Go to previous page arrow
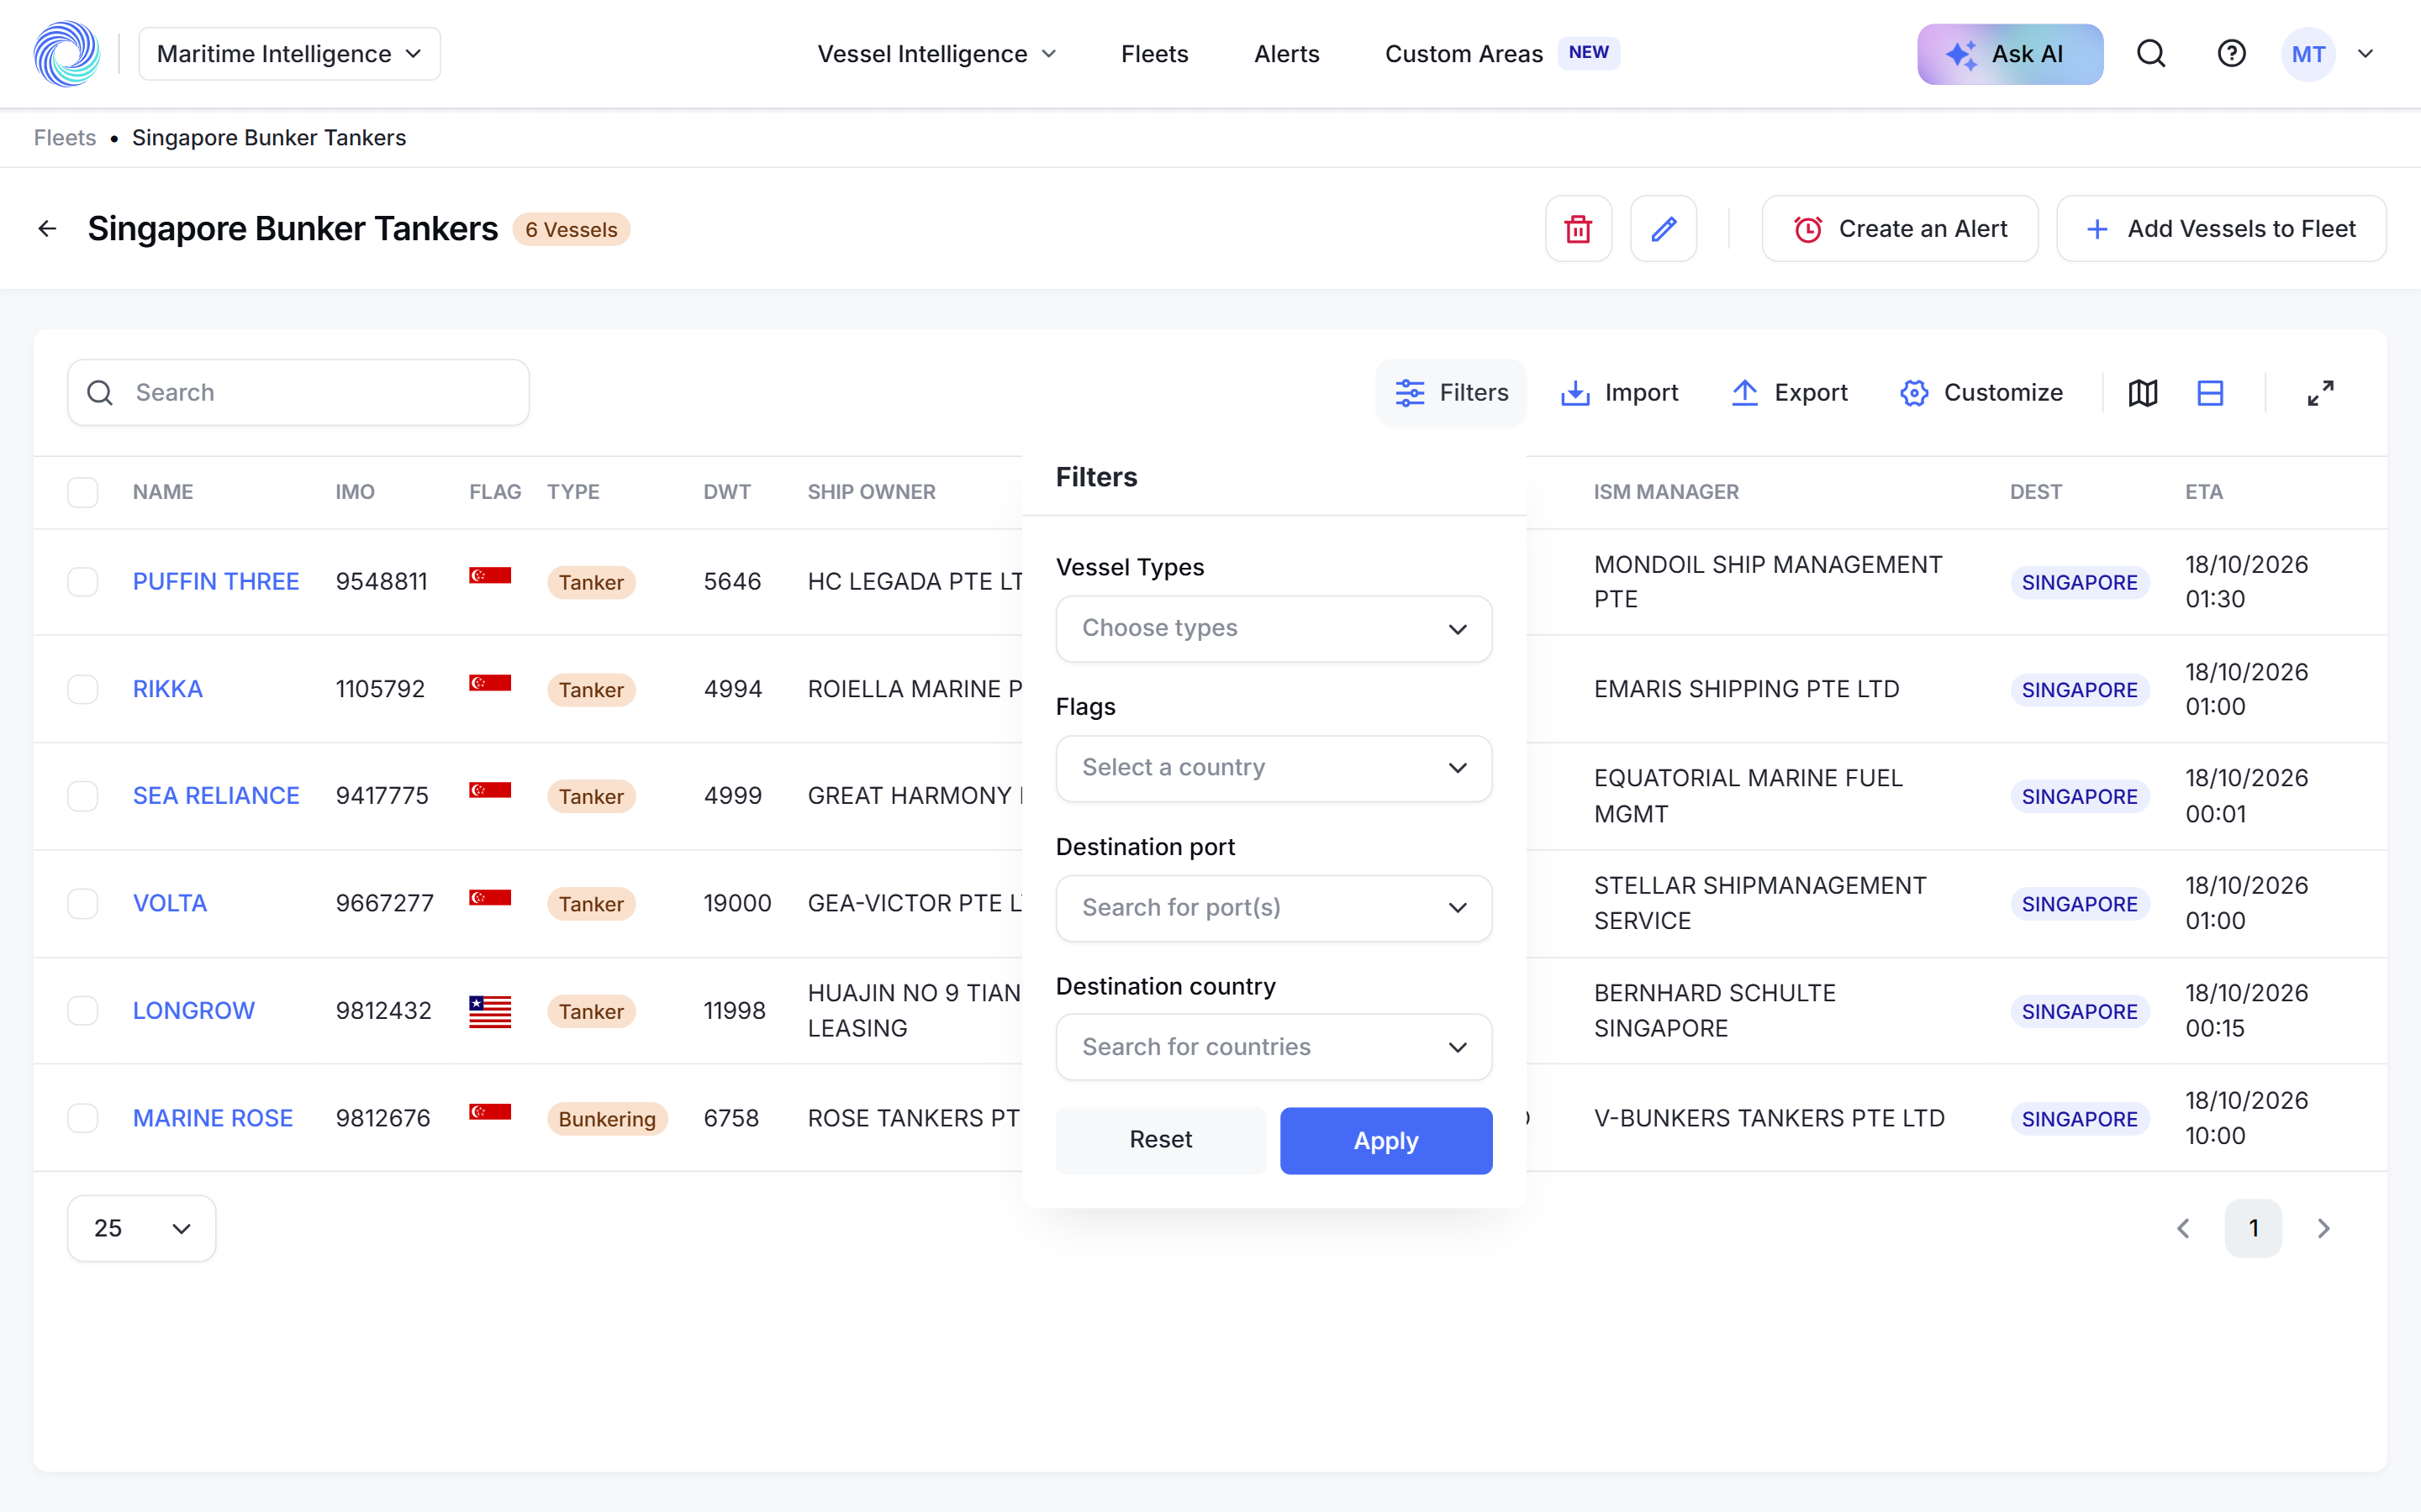 2183,1228
